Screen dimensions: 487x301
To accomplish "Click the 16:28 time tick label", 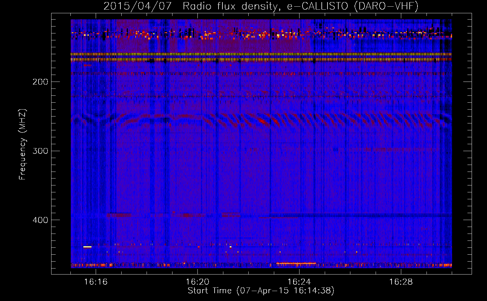I will [401, 282].
